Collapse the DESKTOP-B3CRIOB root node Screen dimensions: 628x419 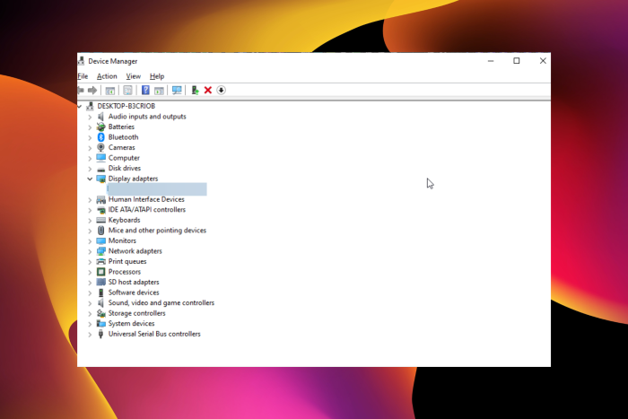pyautogui.click(x=81, y=106)
